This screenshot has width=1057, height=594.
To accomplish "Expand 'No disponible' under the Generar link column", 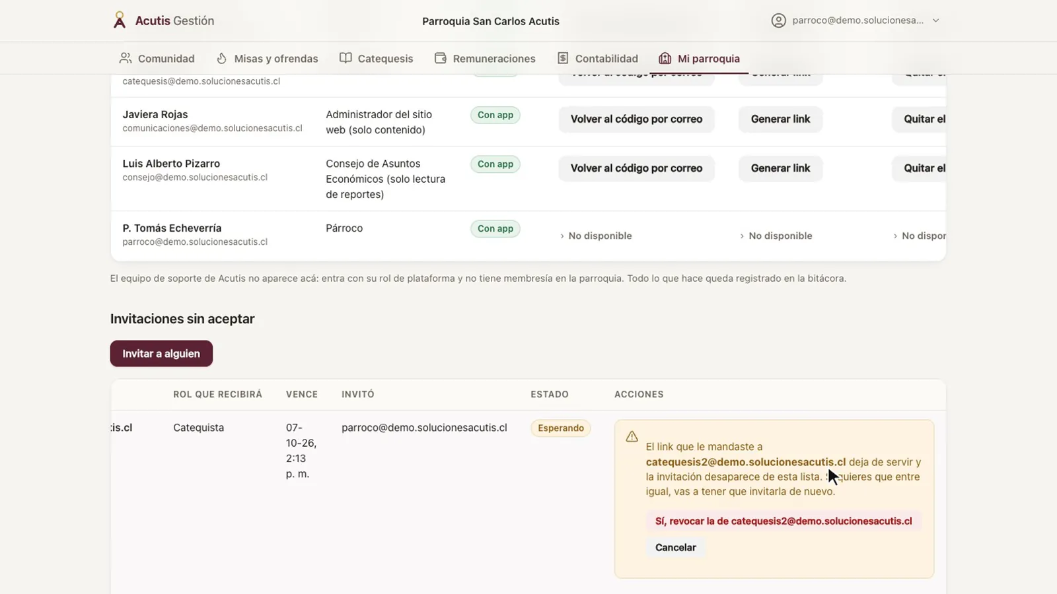I will (776, 236).
